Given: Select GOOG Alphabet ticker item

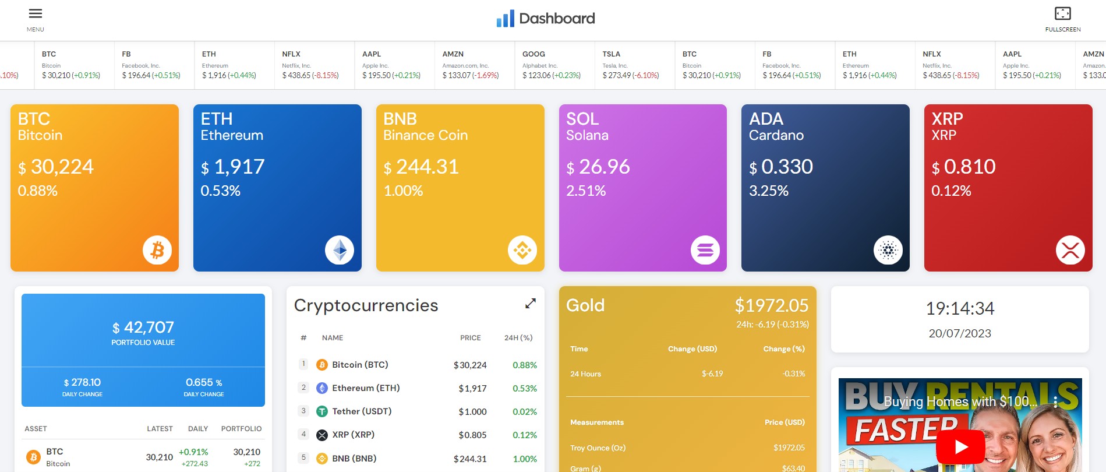Looking at the screenshot, I should click(555, 65).
